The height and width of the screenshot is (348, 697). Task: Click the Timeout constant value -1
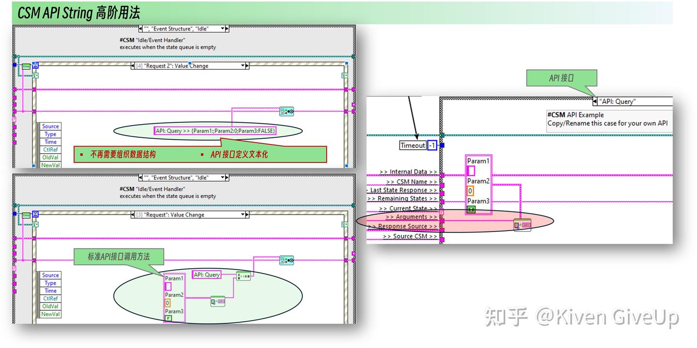click(432, 145)
